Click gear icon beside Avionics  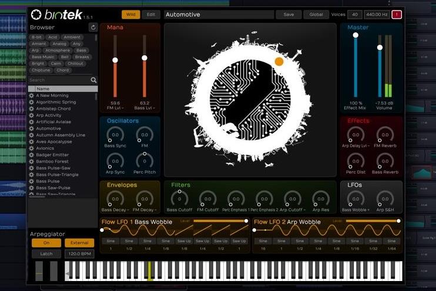tap(31, 148)
